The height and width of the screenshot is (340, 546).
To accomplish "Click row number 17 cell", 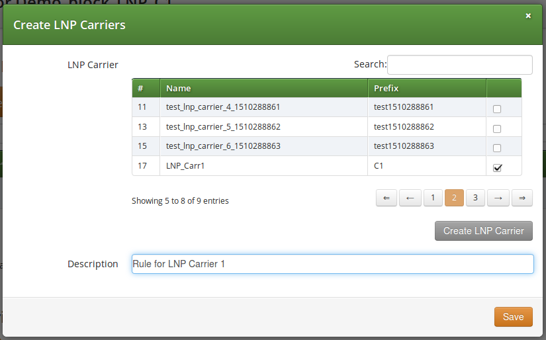I will [146, 165].
